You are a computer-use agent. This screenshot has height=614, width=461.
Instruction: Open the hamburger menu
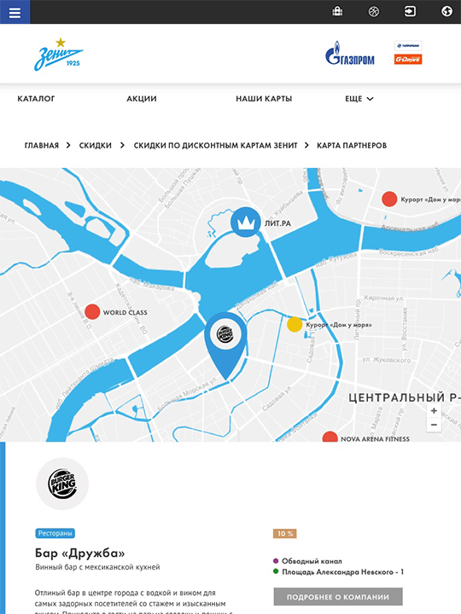pos(15,12)
